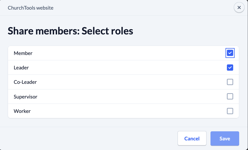Click "Share members" in the dialog heading
Viewport: 248px width, 150px height.
(x=43, y=31)
